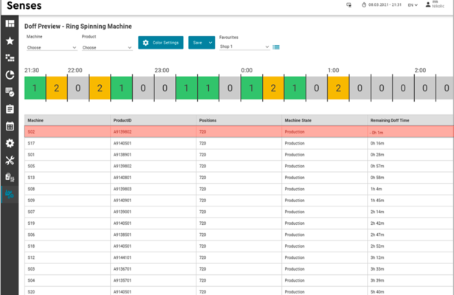Open the Favourites Shop 1 dropdown
Screen dimensions: 454x295
pyautogui.click(x=244, y=47)
